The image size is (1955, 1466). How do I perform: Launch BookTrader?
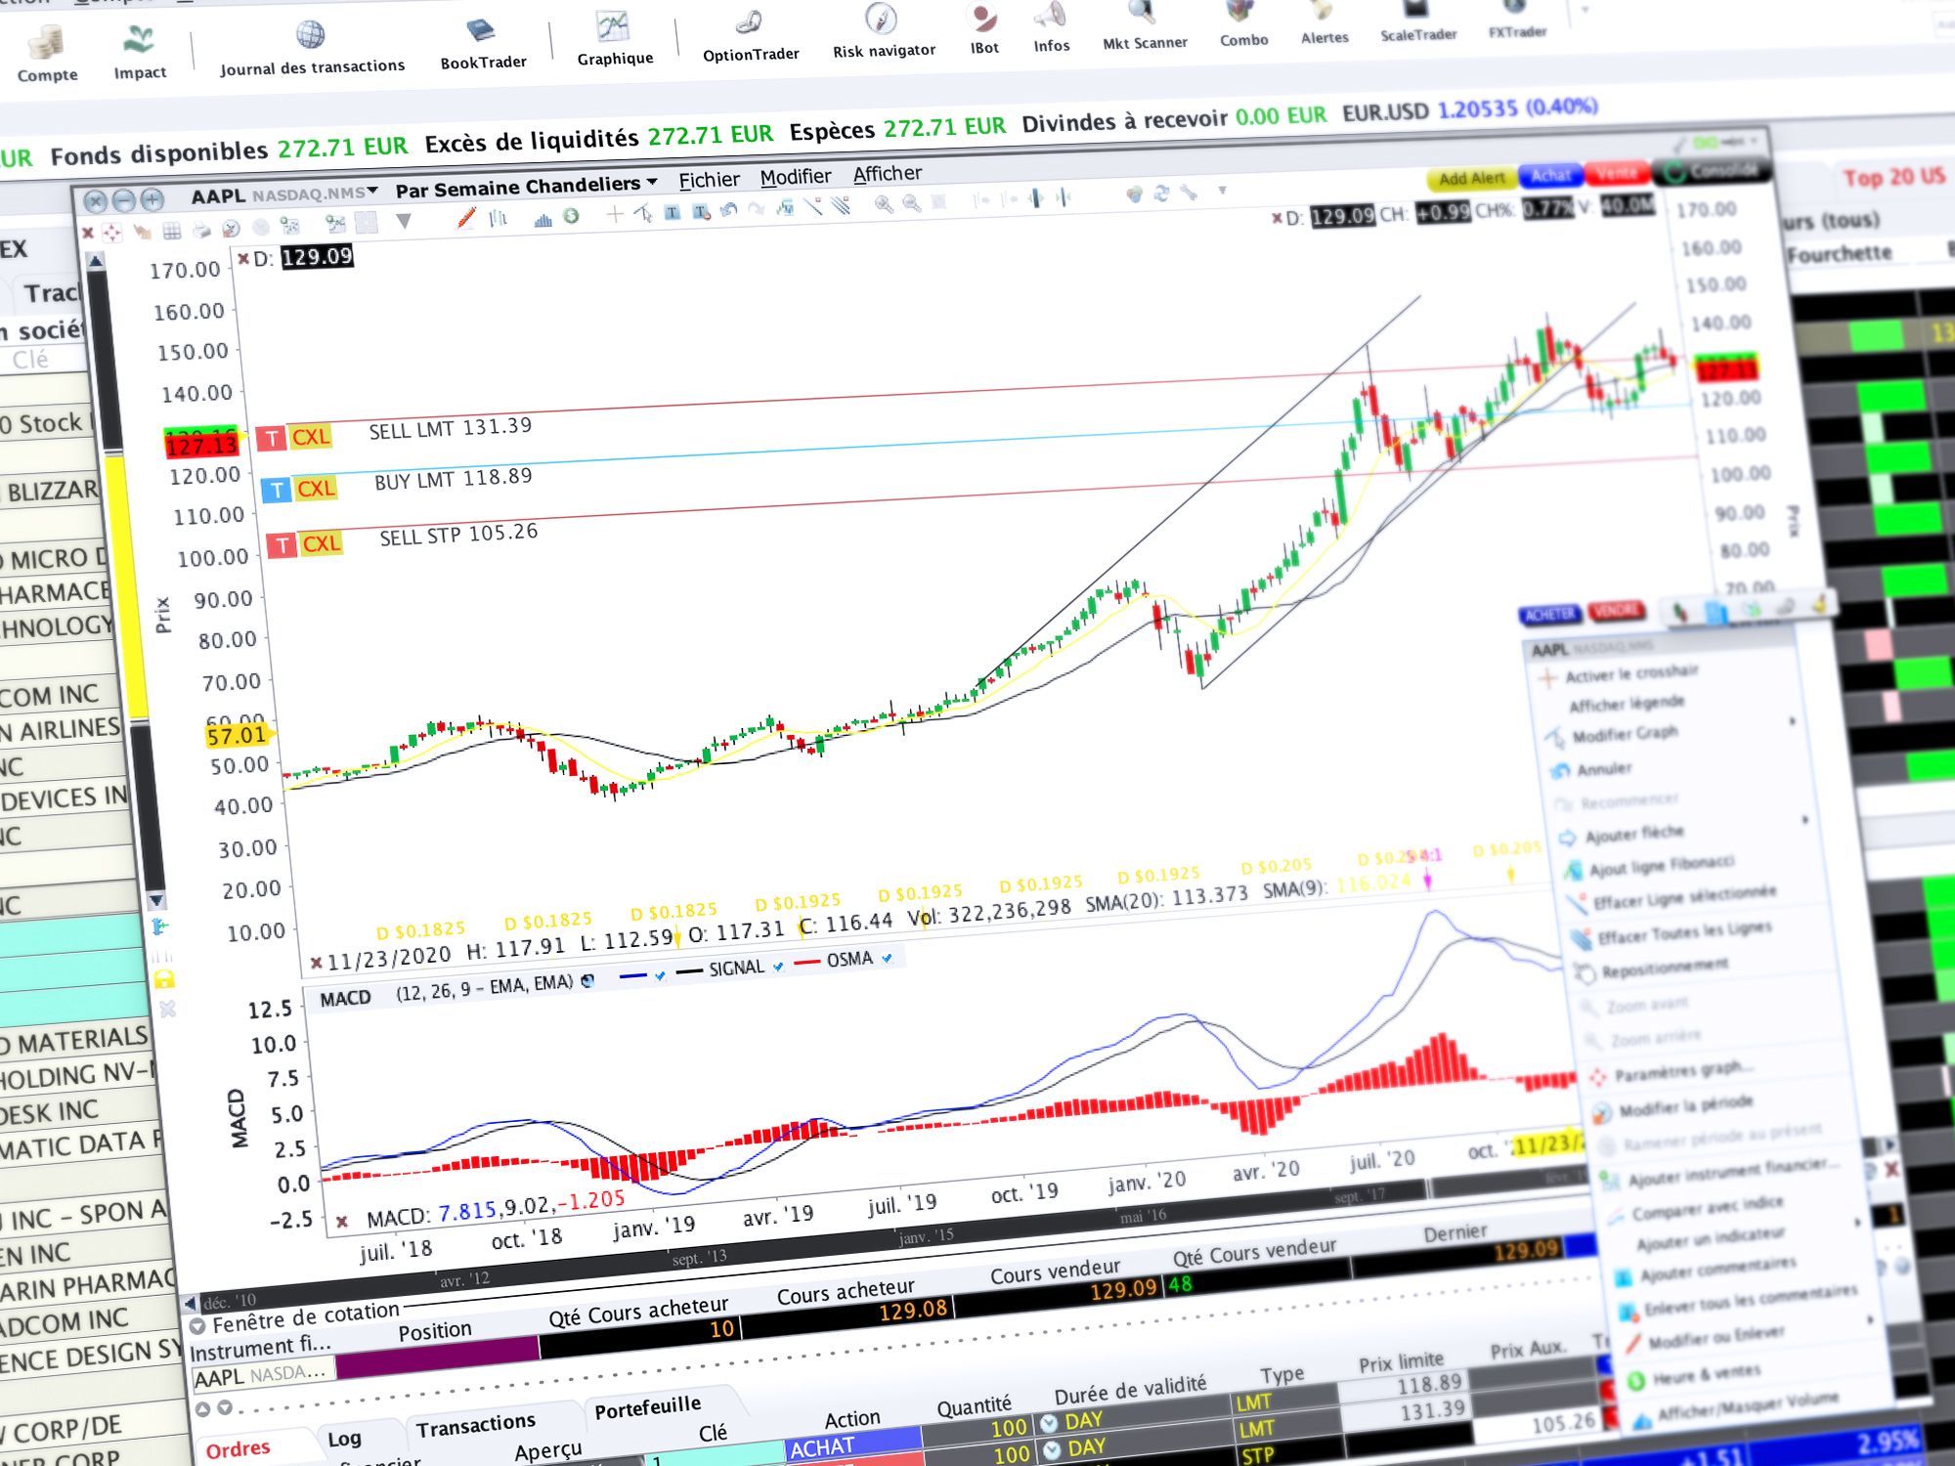point(483,44)
